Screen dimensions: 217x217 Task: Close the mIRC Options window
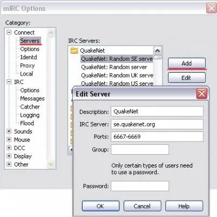212,8
